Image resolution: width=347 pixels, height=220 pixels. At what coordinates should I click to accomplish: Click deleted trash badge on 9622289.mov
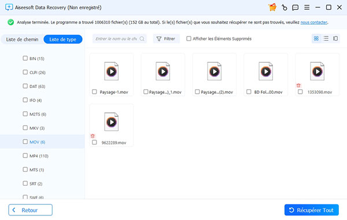click(93, 136)
